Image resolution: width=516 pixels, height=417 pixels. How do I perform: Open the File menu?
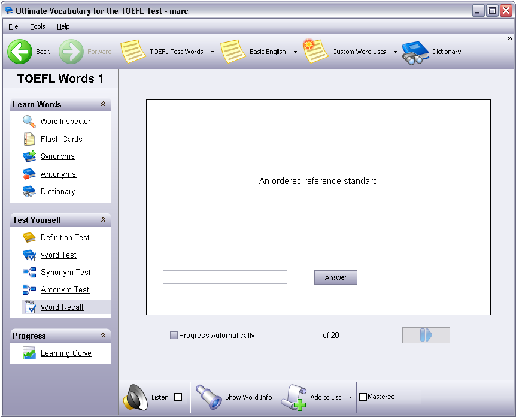coord(13,26)
